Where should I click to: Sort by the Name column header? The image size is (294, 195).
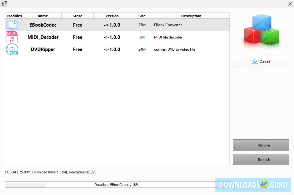(x=43, y=16)
